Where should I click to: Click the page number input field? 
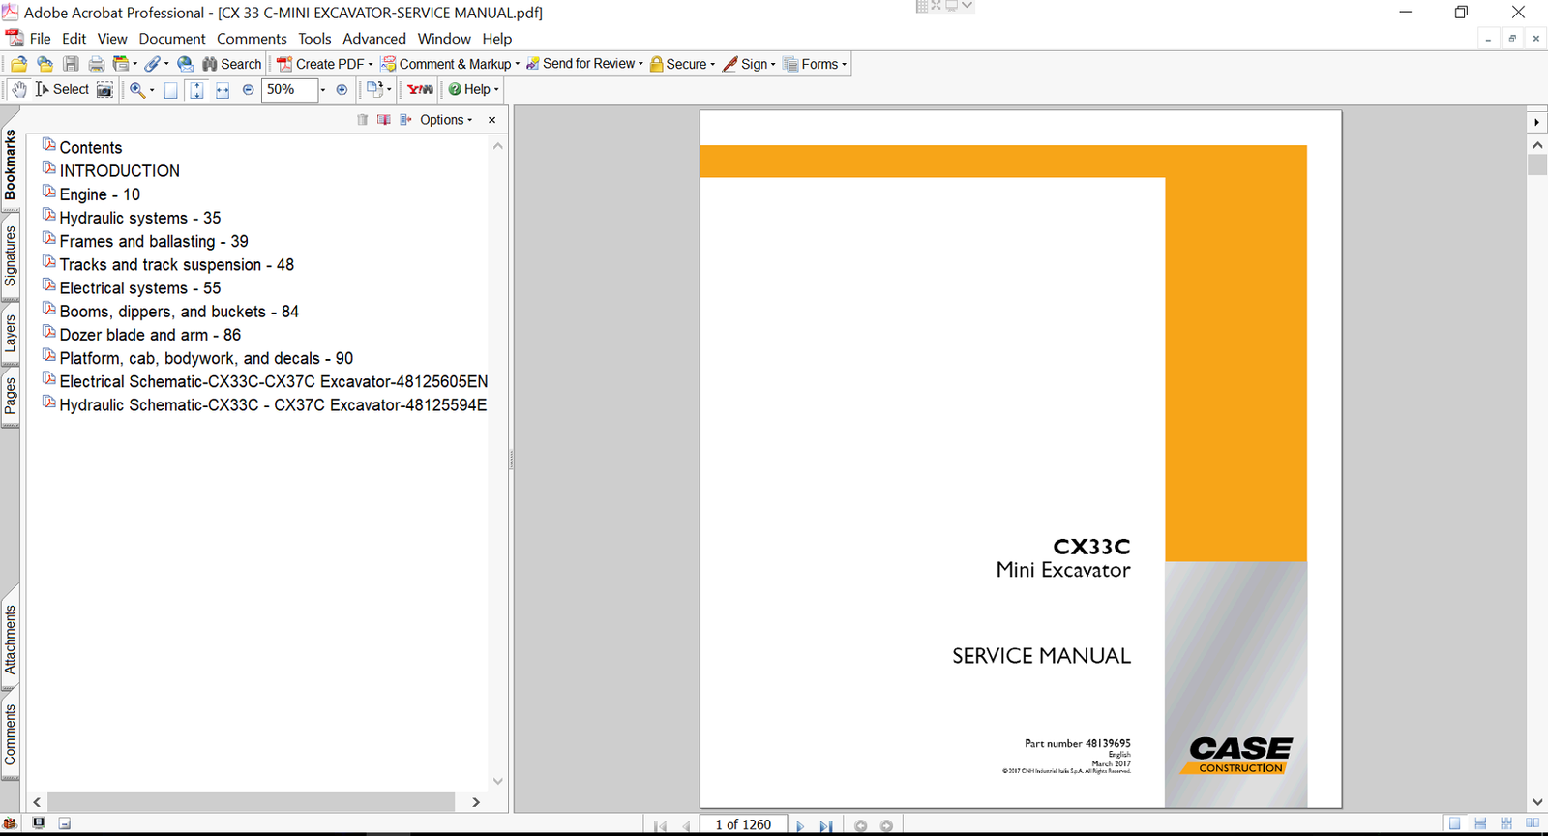[743, 824]
